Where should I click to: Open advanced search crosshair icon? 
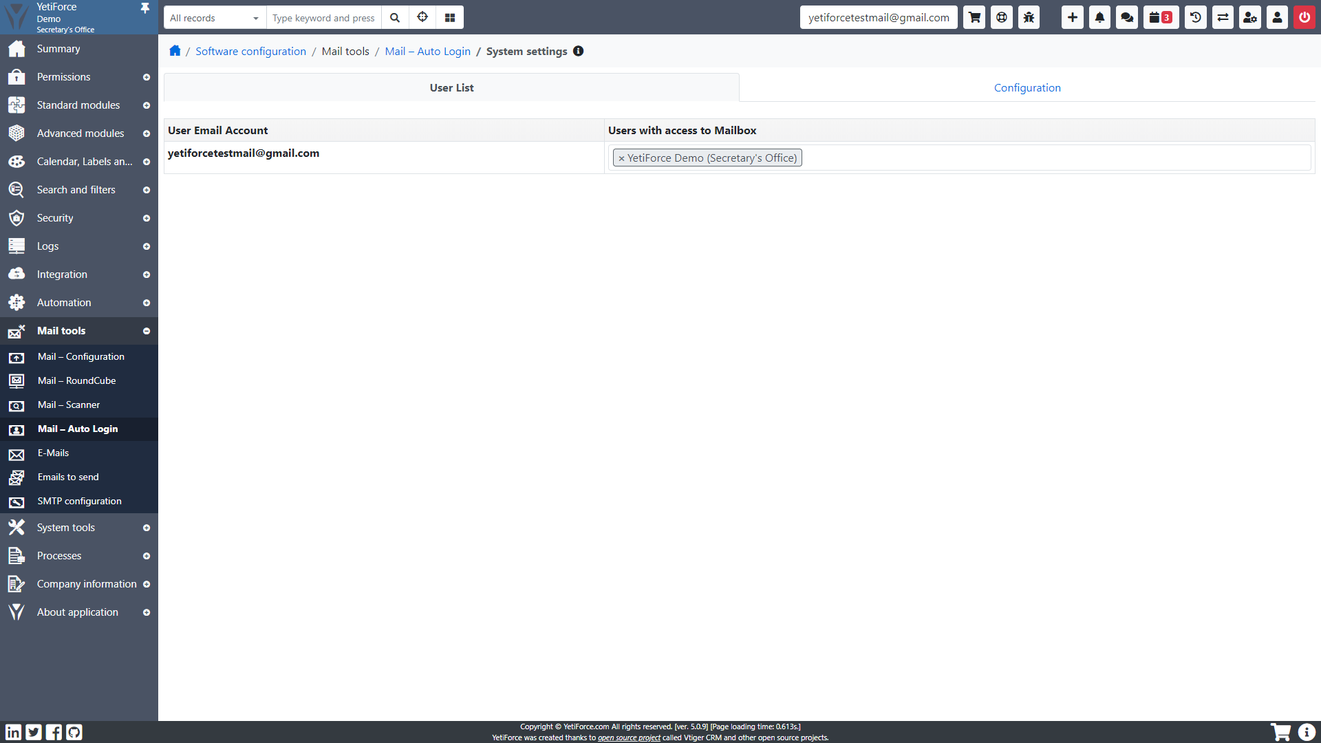click(x=422, y=18)
